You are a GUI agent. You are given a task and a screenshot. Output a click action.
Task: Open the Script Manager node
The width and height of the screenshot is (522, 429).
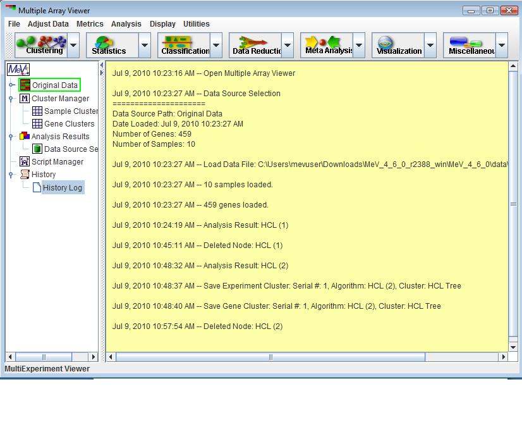(57, 162)
